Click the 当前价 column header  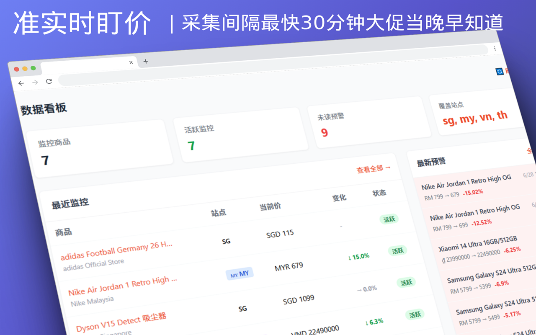click(x=270, y=206)
